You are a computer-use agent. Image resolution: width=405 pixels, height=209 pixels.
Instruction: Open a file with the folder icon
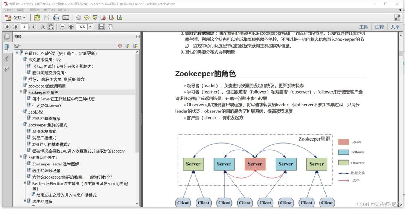(37, 18)
